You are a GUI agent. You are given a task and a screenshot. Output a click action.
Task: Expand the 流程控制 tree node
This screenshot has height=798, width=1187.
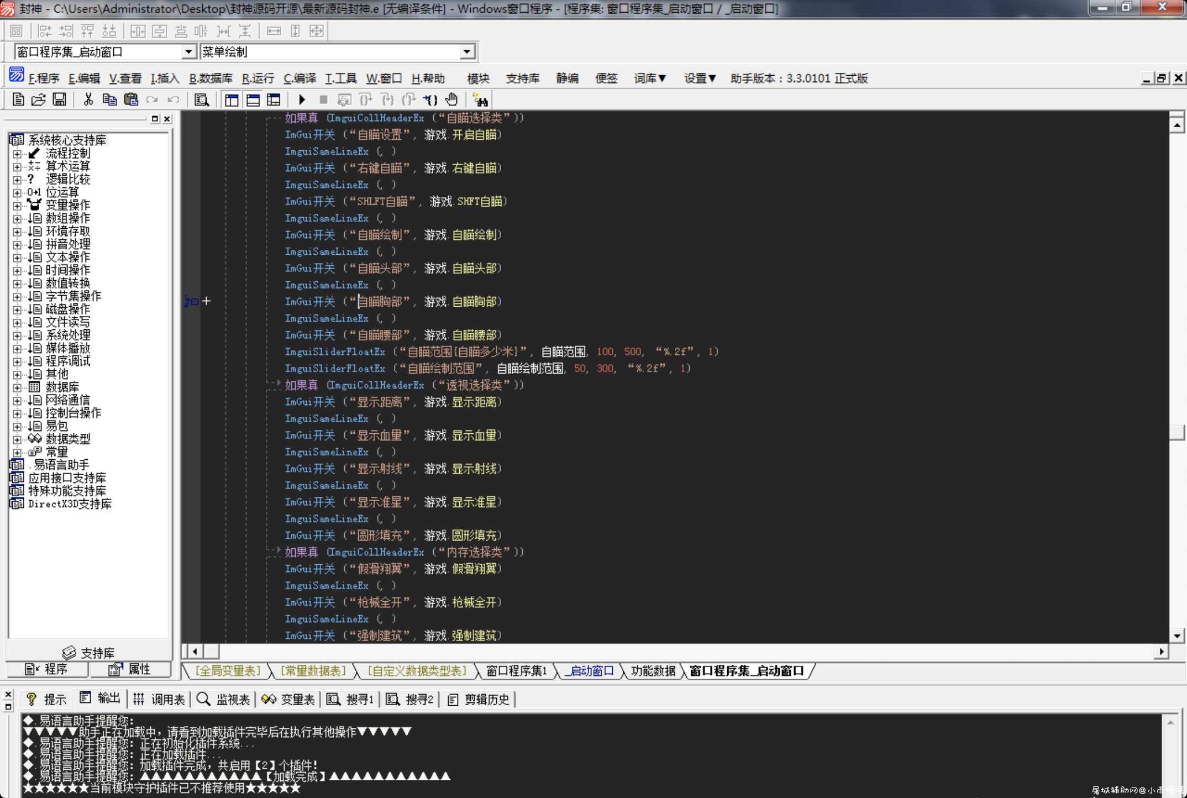[17, 154]
